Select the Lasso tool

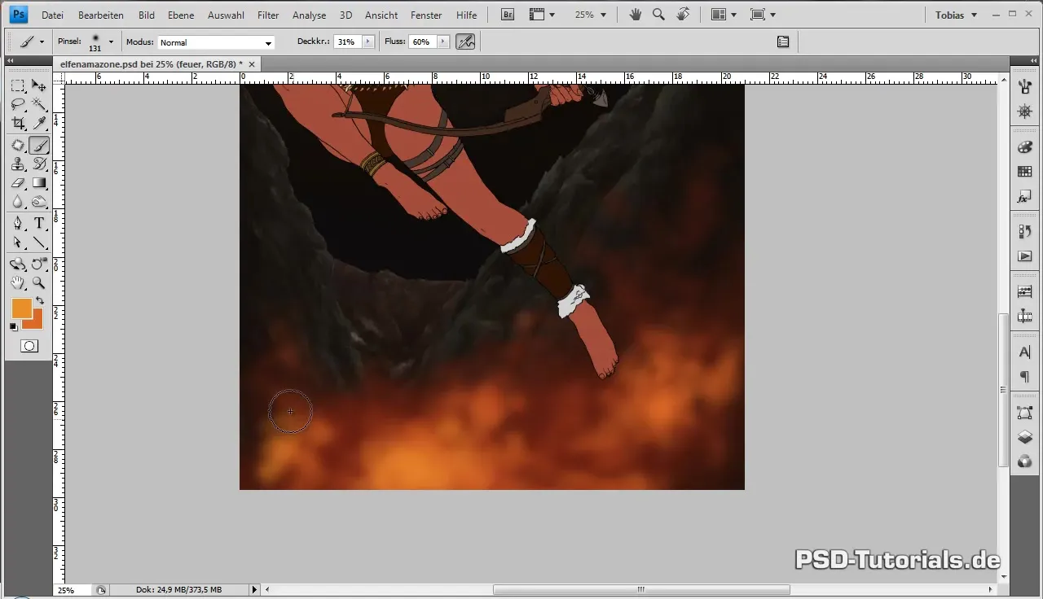tap(18, 104)
